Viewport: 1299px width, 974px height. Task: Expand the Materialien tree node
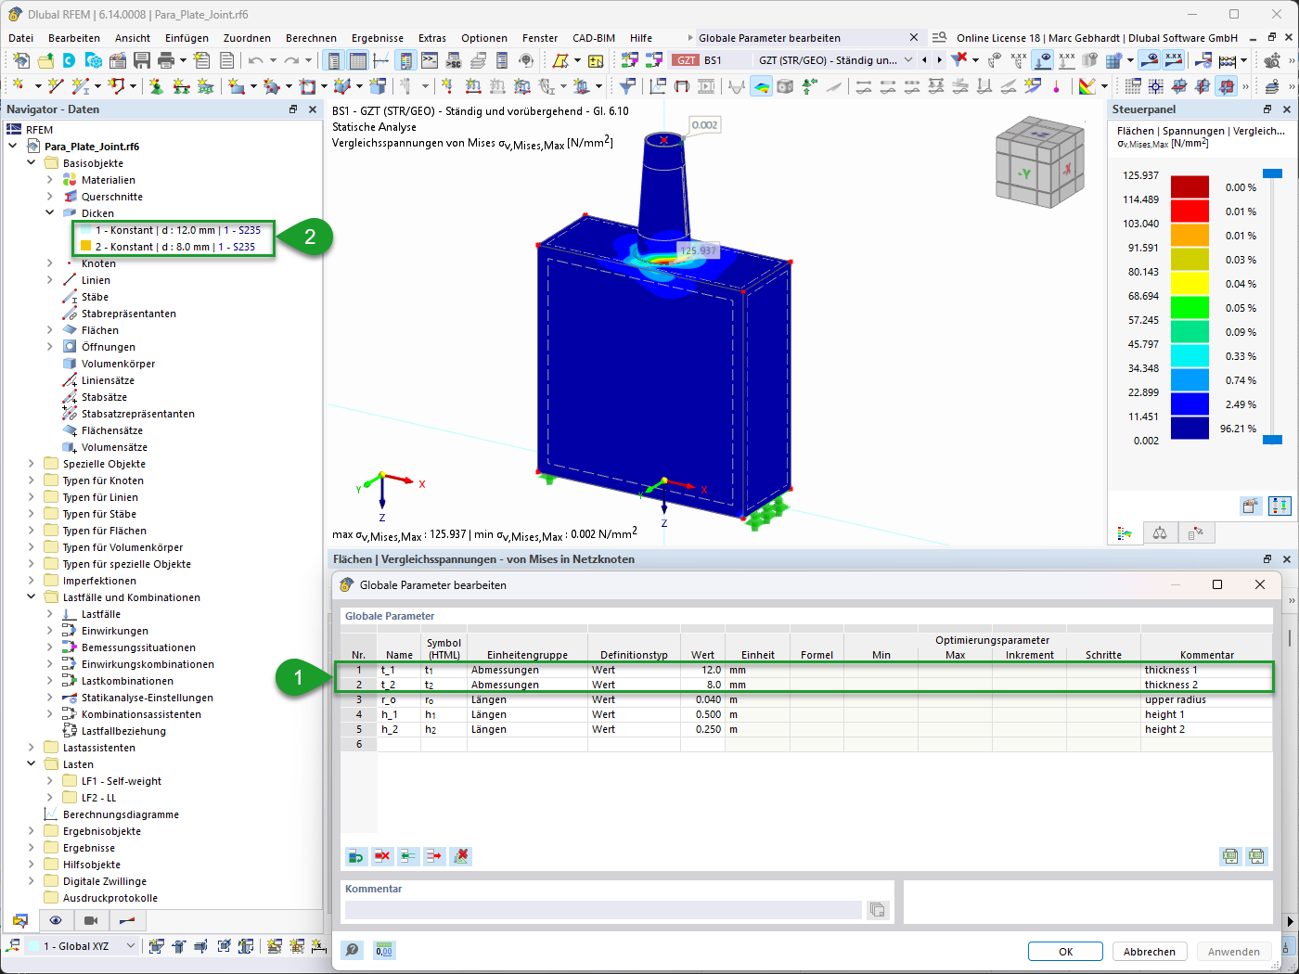[50, 180]
